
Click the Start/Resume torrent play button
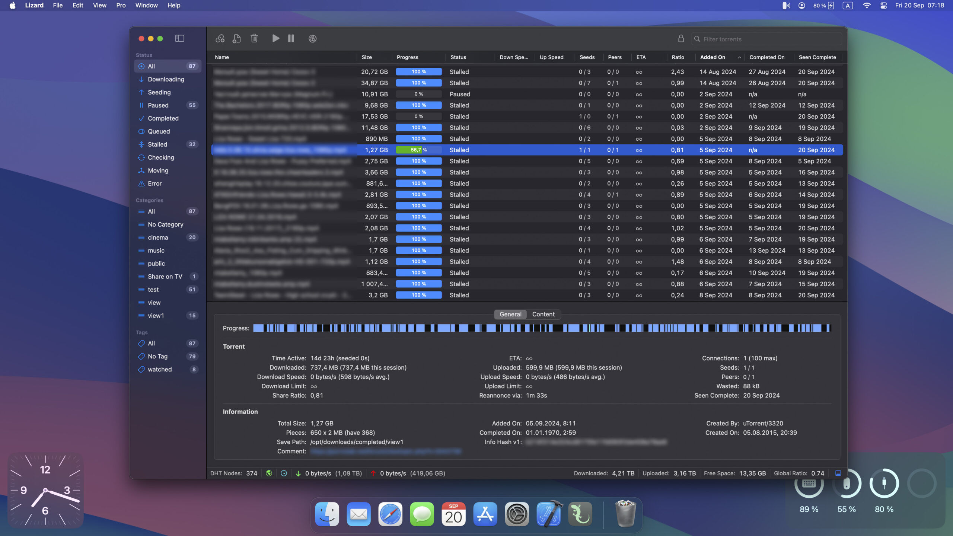click(275, 39)
